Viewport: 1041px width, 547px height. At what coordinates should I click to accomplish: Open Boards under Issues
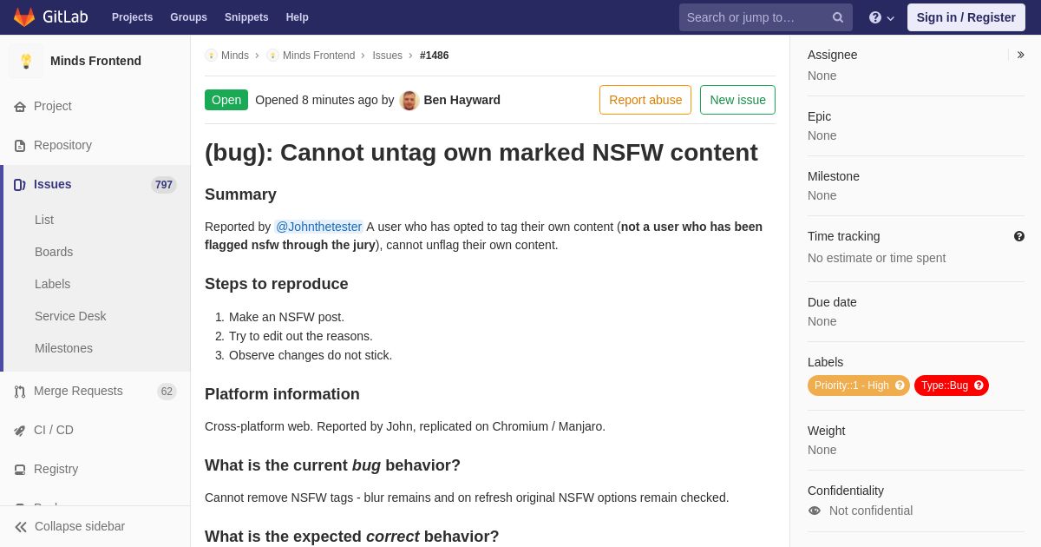coord(54,252)
